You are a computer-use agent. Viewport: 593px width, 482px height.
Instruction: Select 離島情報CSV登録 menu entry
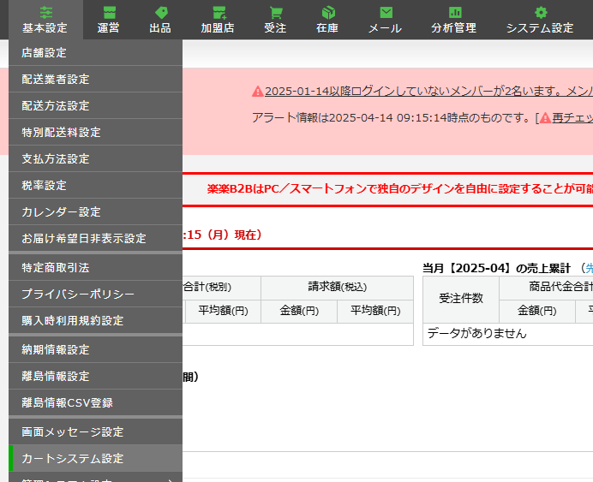pyautogui.click(x=95, y=402)
